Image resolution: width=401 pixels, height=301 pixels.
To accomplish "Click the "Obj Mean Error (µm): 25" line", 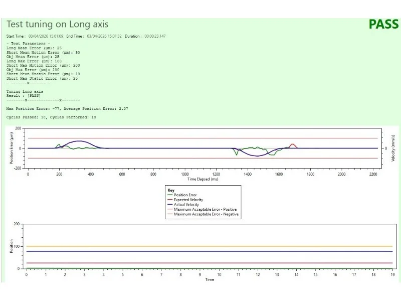I will click(33, 57).
